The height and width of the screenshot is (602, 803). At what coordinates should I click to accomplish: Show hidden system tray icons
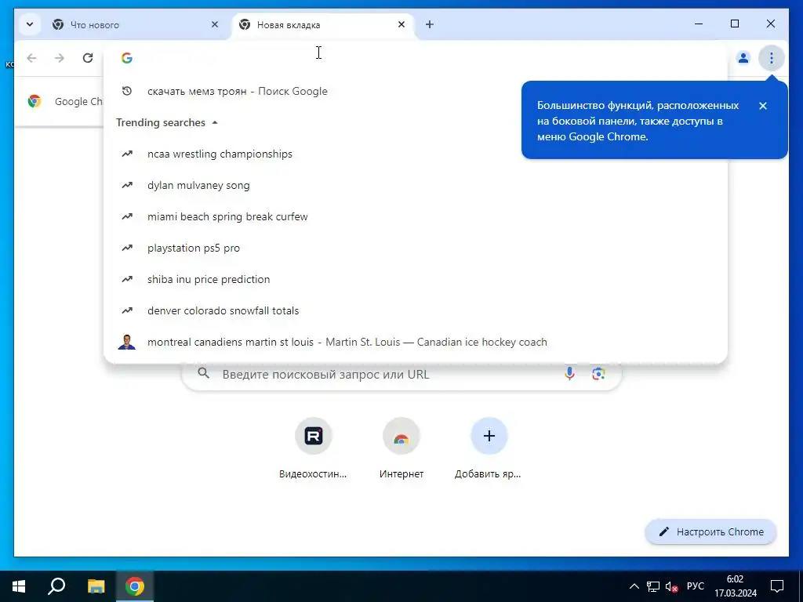pos(634,586)
